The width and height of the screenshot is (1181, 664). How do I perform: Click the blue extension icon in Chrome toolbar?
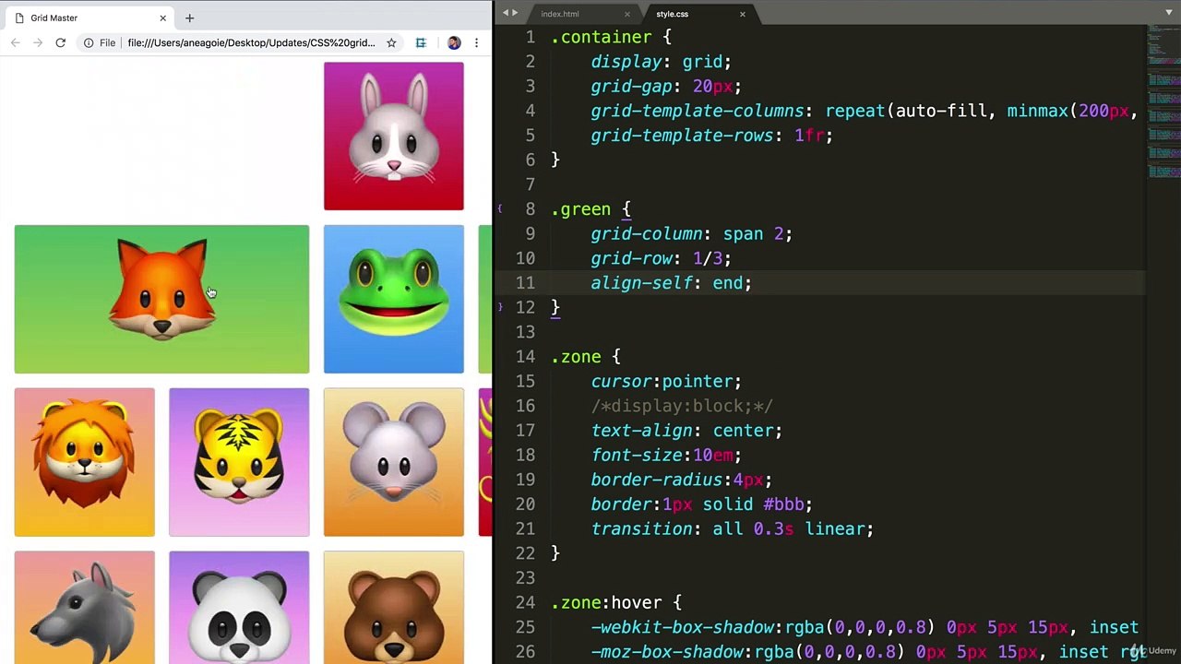[x=421, y=42]
